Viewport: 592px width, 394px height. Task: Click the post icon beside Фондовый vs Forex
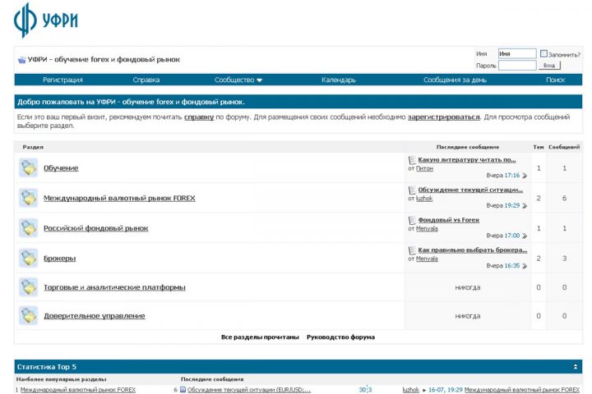(412, 220)
